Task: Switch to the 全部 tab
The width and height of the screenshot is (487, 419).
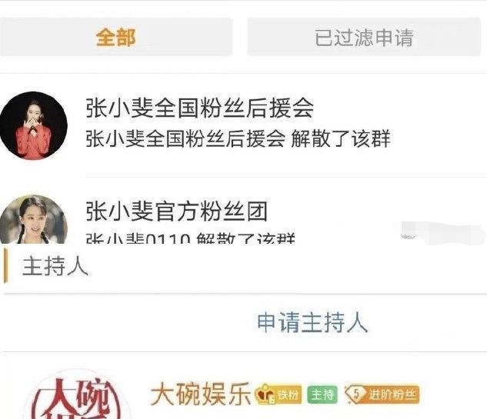Action: [116, 37]
